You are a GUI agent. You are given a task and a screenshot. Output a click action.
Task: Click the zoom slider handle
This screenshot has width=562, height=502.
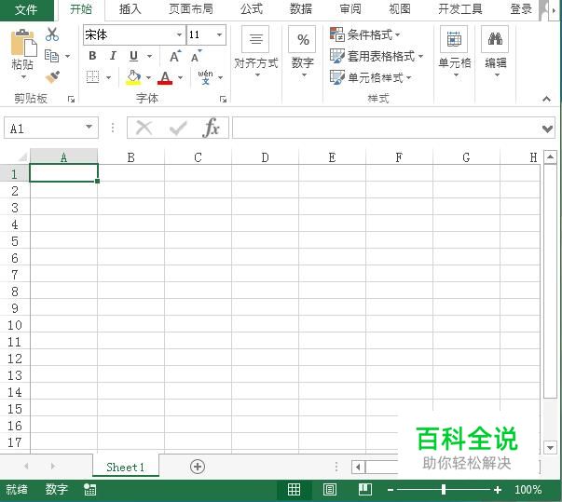[444, 490]
